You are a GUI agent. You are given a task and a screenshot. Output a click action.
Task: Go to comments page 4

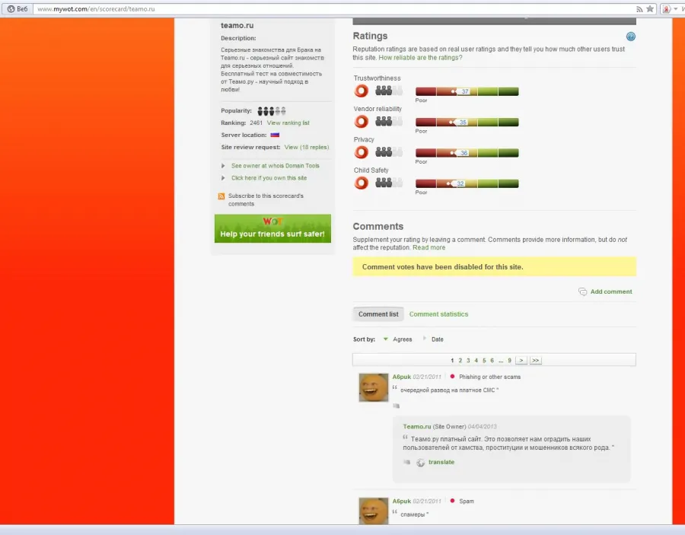476,360
